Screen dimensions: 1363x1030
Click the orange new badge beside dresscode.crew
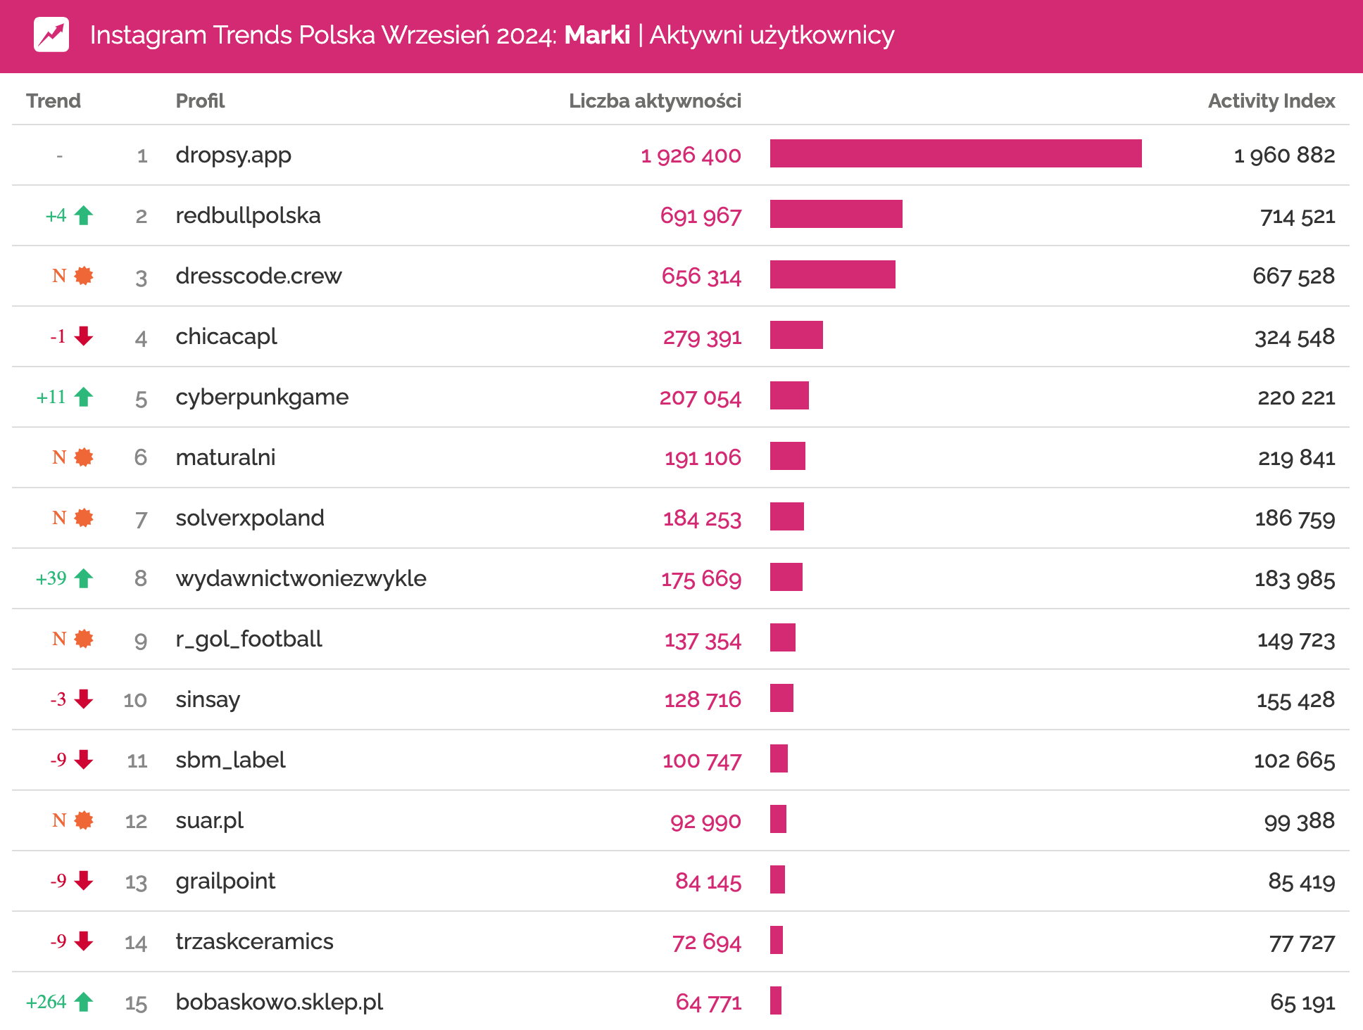pos(84,276)
